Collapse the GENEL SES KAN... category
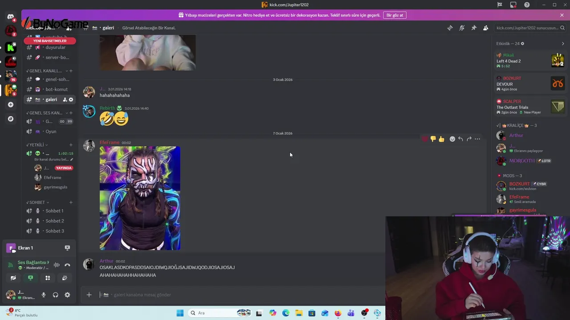This screenshot has height=320, width=570. tap(47, 113)
